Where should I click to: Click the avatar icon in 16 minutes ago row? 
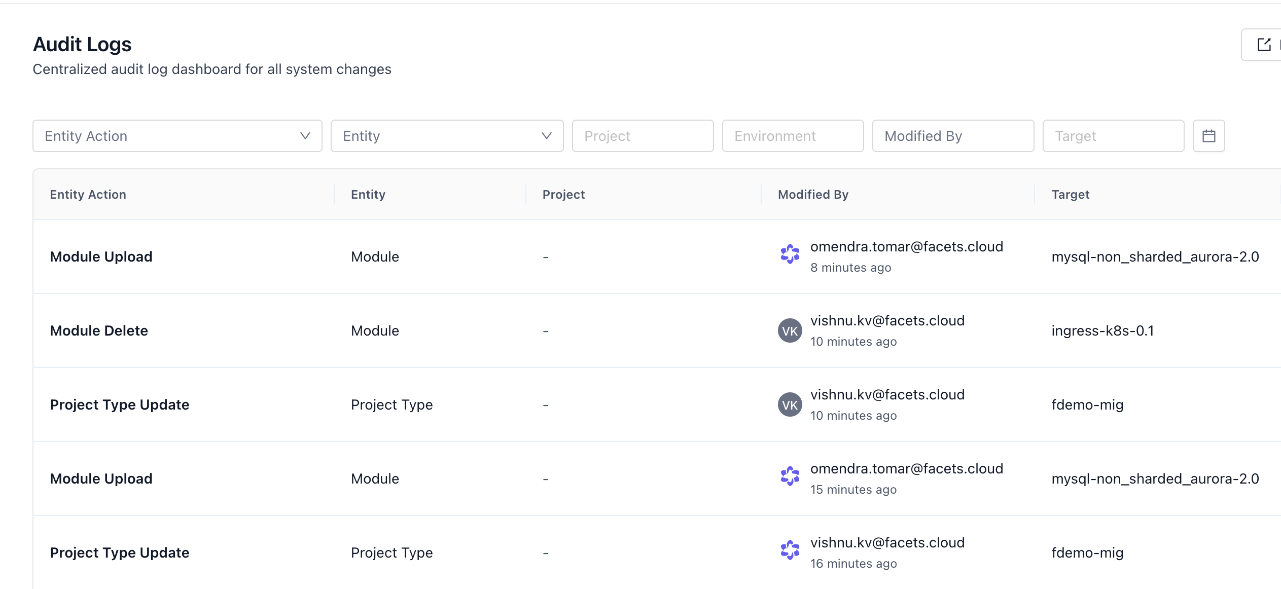click(x=790, y=550)
